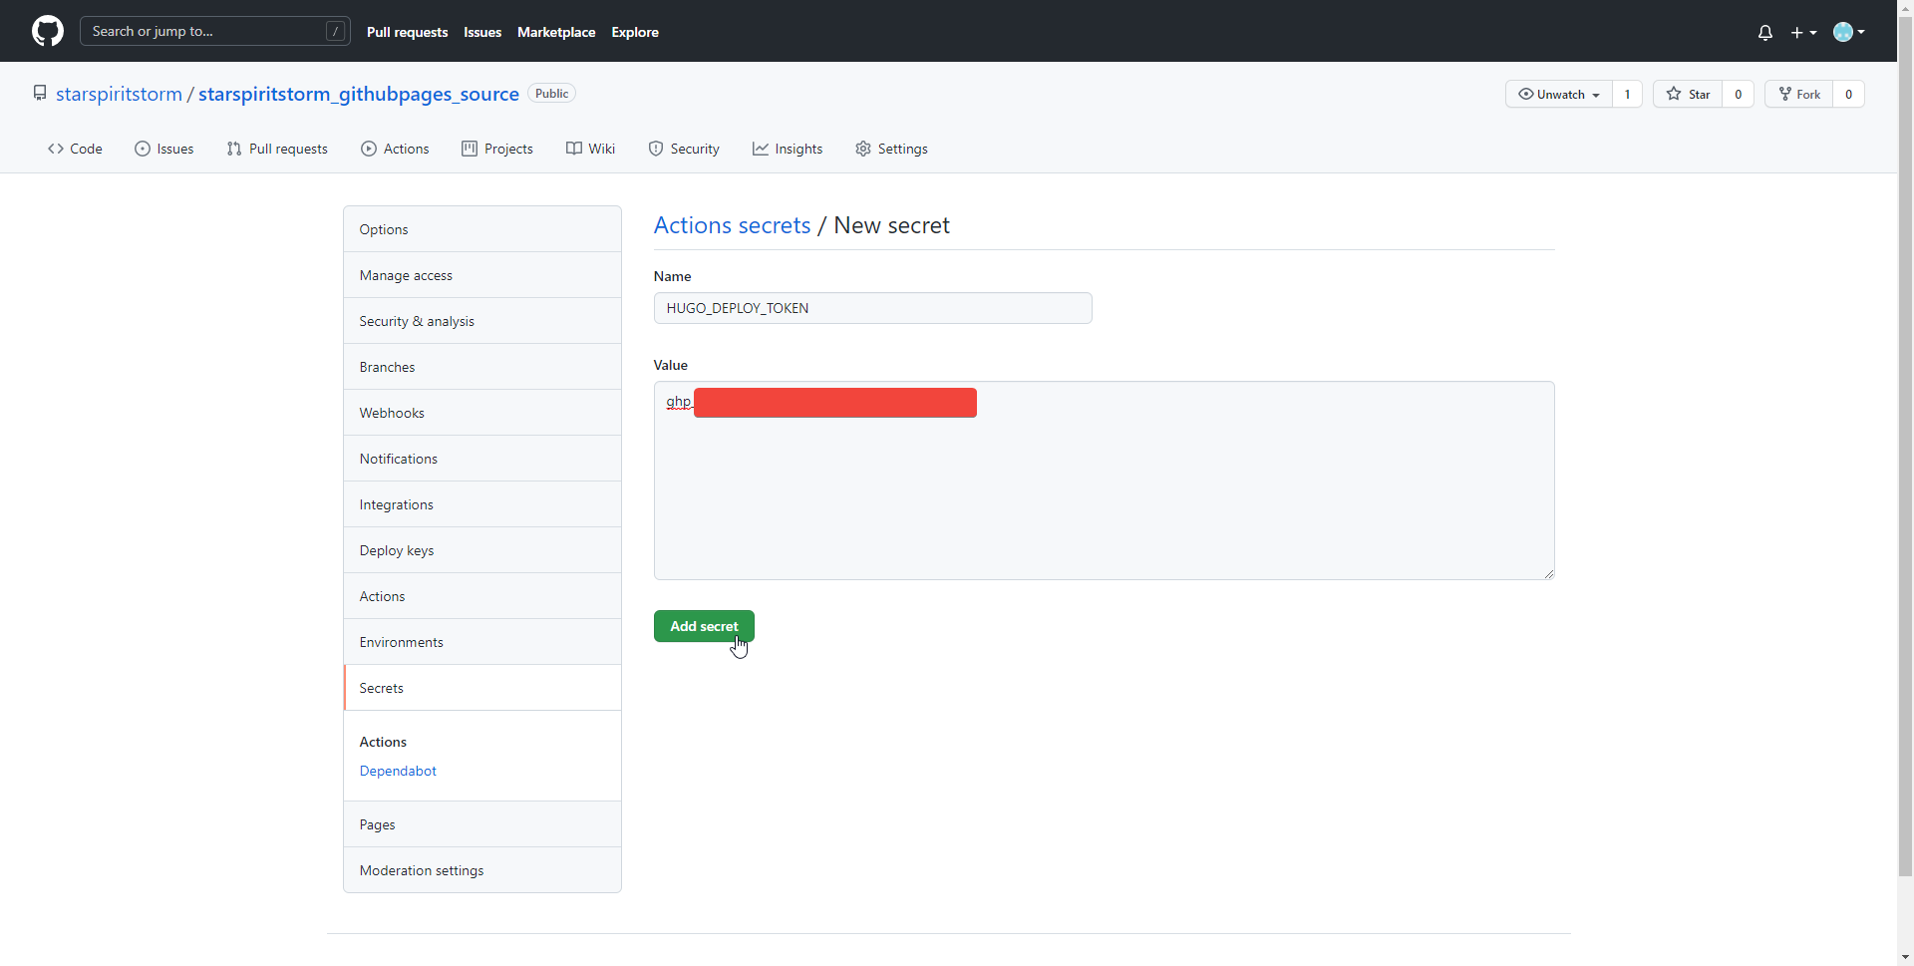Screen dimensions: 1914x966
Task: Open the Projects tab
Action: [x=497, y=149]
